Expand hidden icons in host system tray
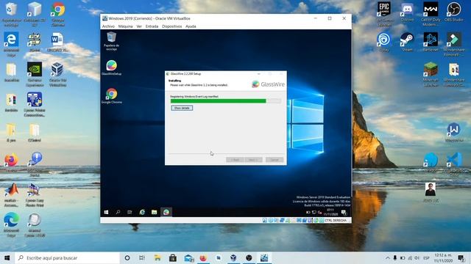Screen dimensions: 471x264 [x=388, y=257]
